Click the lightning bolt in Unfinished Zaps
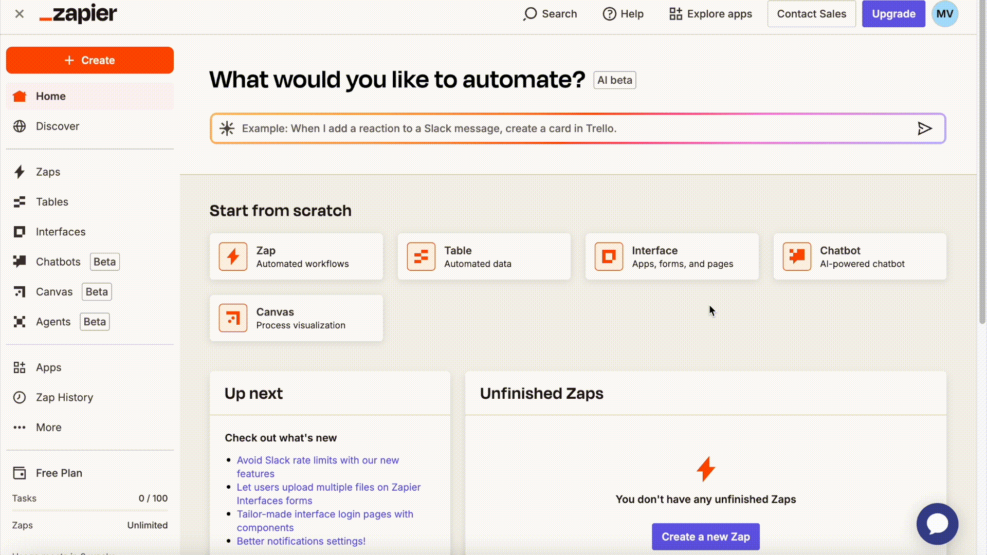The image size is (987, 555). (x=706, y=469)
